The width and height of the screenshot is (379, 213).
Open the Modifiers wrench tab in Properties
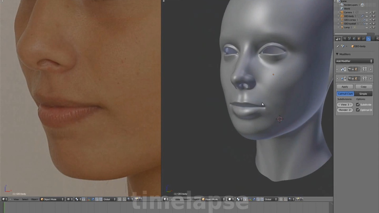point(368,39)
